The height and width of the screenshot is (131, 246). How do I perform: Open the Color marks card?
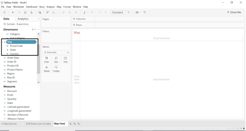47,60
